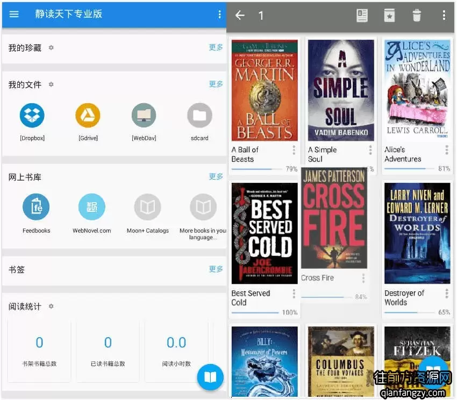Image resolution: width=457 pixels, height=400 pixels.
Task: Open options menu for Destroyer of Worlds
Action: (446, 294)
